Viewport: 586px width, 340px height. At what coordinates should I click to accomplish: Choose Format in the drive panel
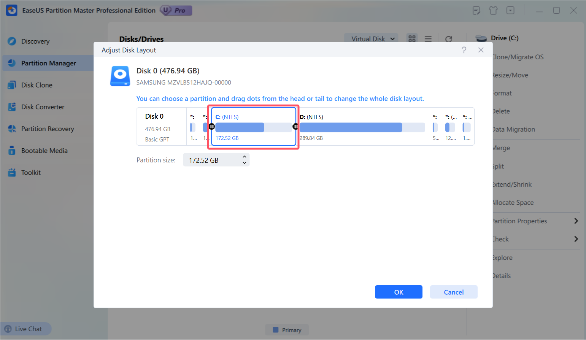coord(502,93)
